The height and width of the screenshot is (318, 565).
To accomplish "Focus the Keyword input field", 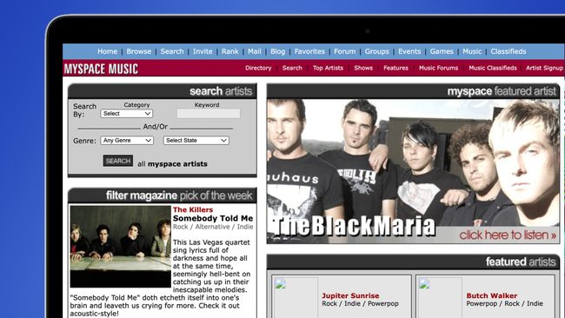I will [x=209, y=114].
